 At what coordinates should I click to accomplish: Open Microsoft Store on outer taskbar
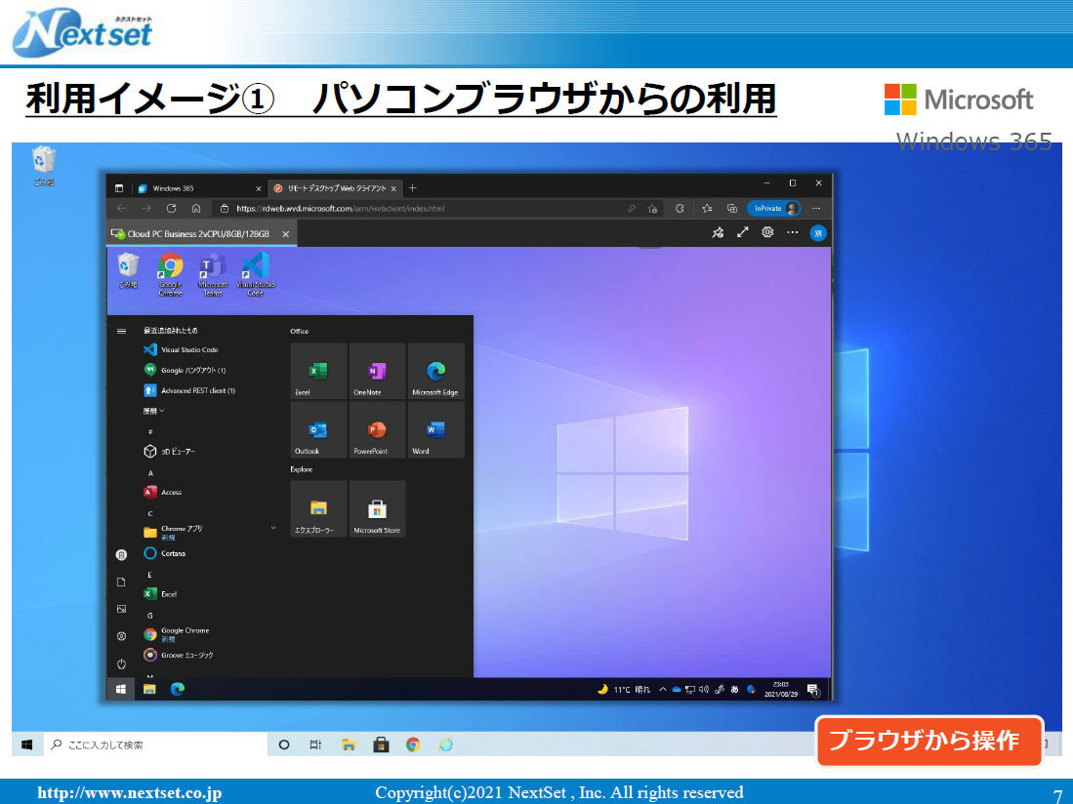[x=381, y=744]
